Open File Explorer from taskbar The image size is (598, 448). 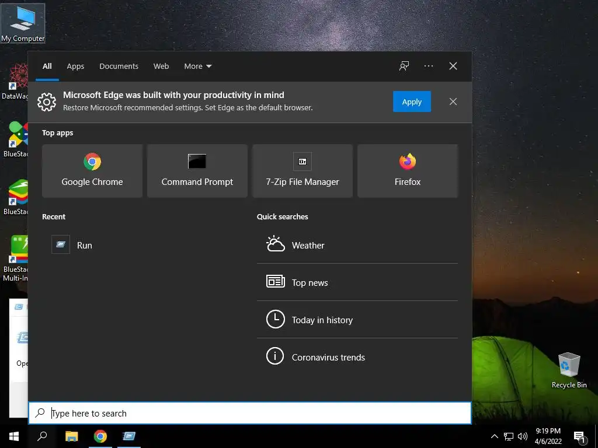71,436
